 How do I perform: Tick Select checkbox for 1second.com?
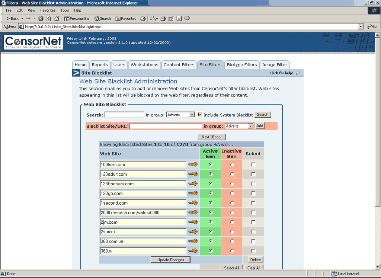pos(253,203)
